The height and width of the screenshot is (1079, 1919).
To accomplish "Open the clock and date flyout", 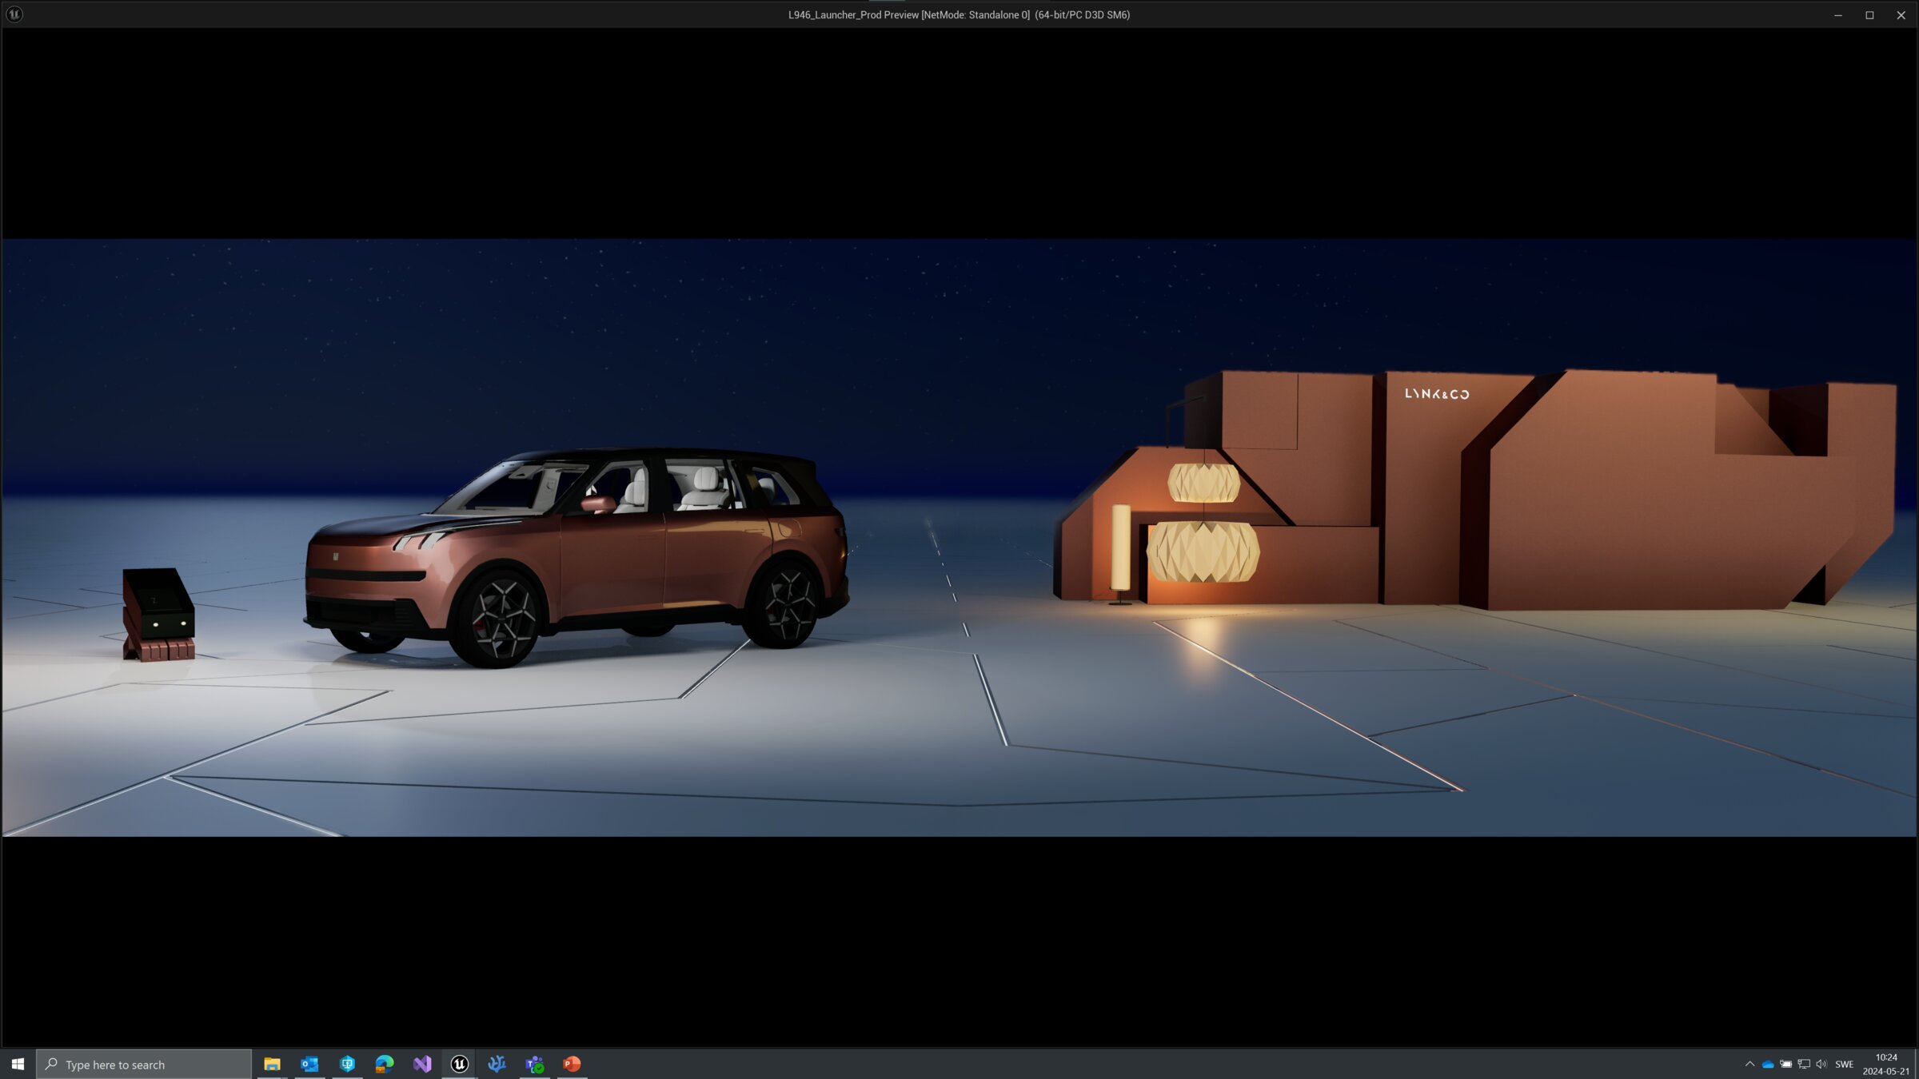I will (1886, 1064).
